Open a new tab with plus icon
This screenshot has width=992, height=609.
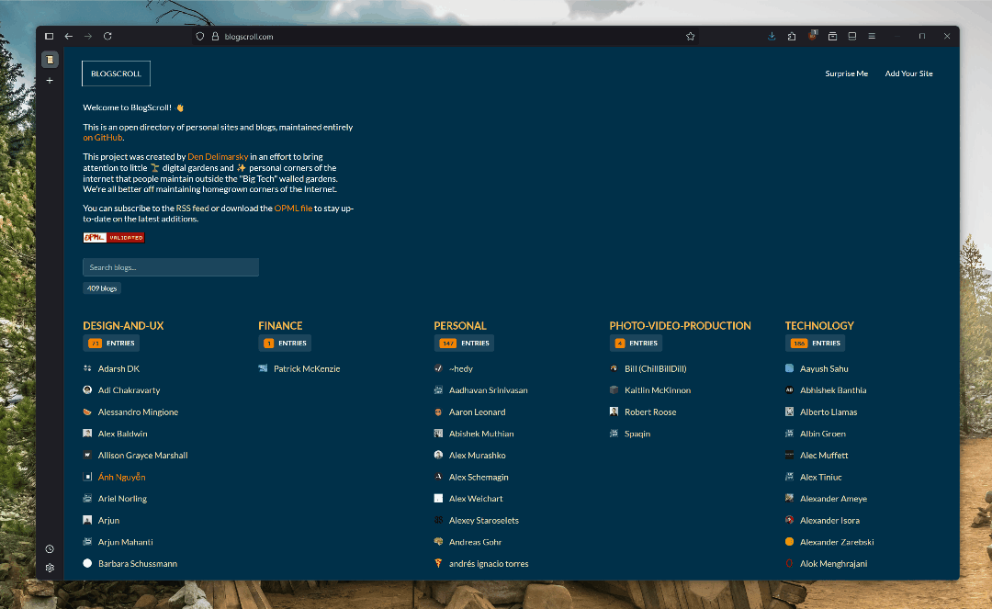point(50,80)
